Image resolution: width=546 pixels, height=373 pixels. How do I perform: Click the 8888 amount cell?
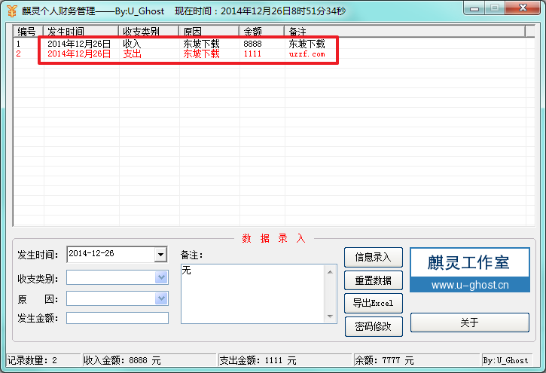click(252, 44)
